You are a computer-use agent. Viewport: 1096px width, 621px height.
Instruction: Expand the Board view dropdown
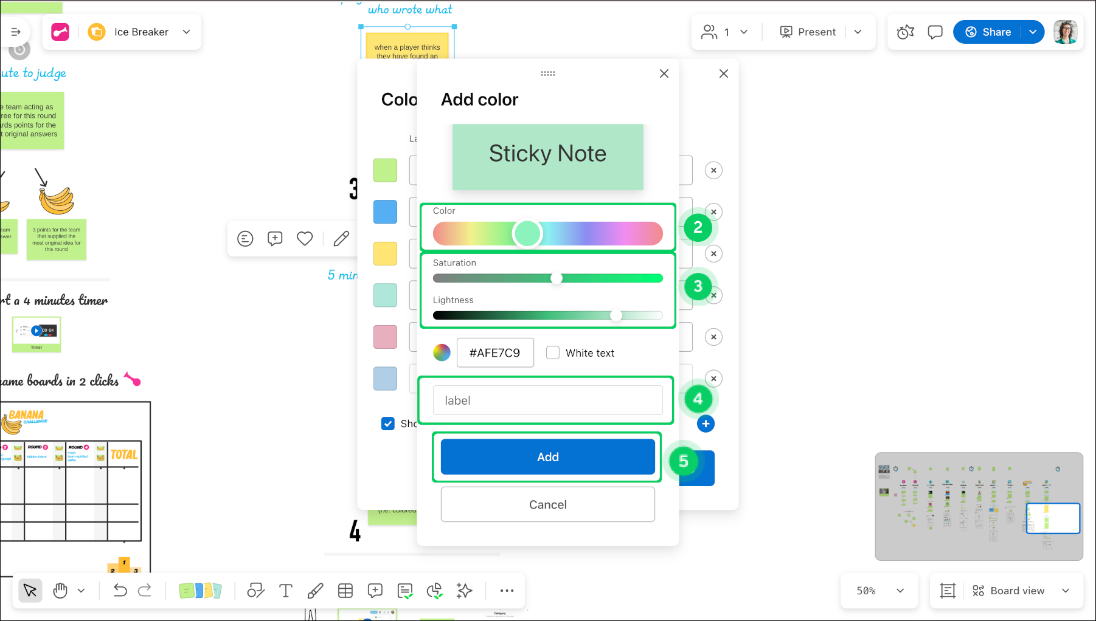pyautogui.click(x=1065, y=591)
